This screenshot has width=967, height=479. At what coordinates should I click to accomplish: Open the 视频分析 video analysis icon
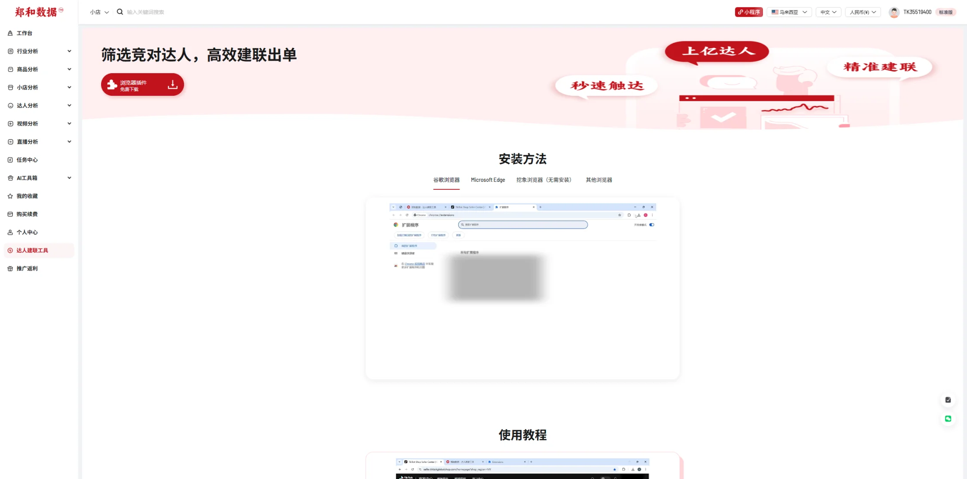(10, 123)
